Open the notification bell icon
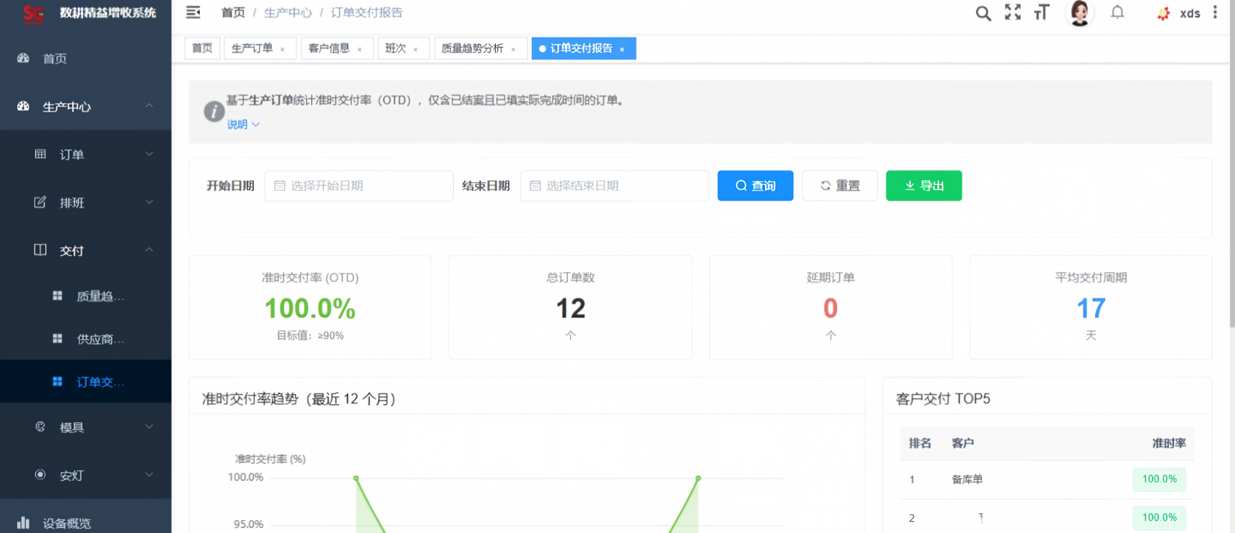Image resolution: width=1235 pixels, height=533 pixels. (1118, 12)
